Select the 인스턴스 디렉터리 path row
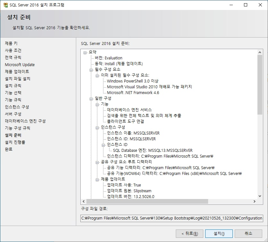 point(160,156)
